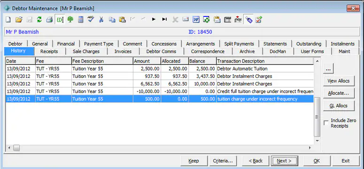Image resolution: width=364 pixels, height=169 pixels.
Task: Click the green tree toolbar icon
Action: point(70,20)
